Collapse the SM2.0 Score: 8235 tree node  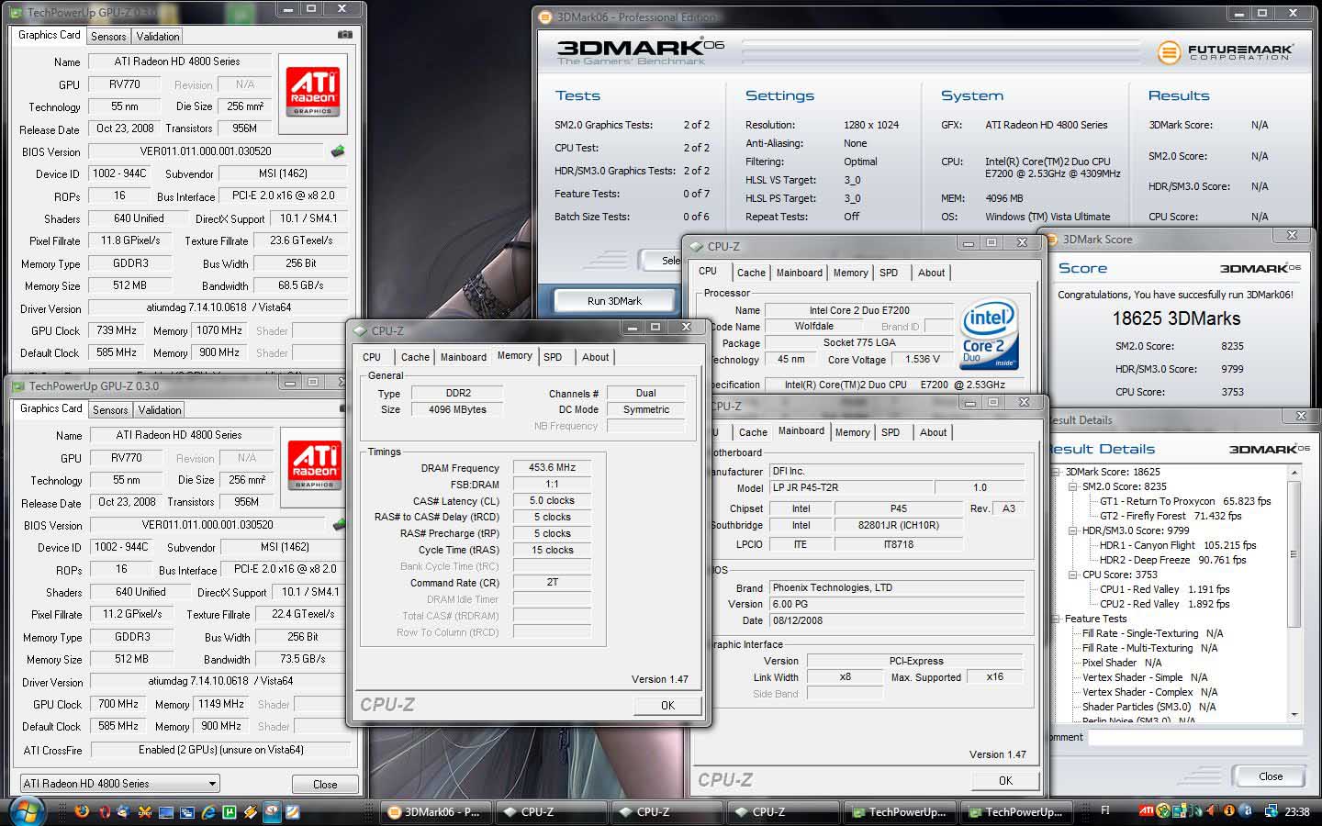(x=1073, y=486)
